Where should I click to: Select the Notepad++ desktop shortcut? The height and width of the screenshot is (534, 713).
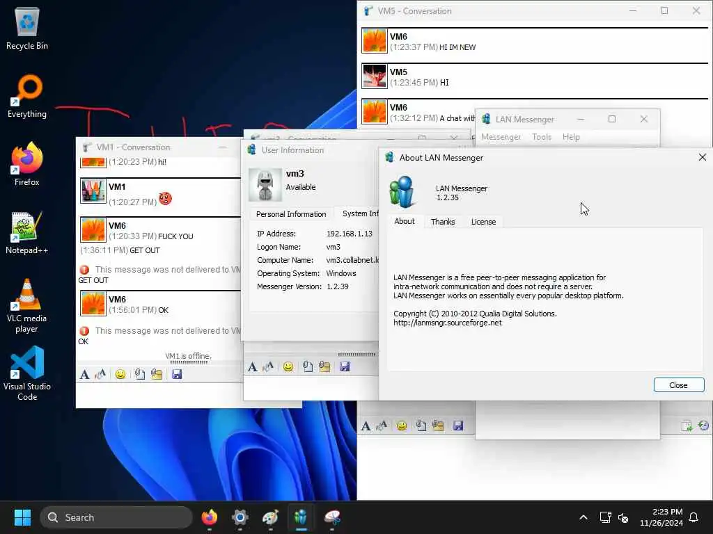(27, 233)
